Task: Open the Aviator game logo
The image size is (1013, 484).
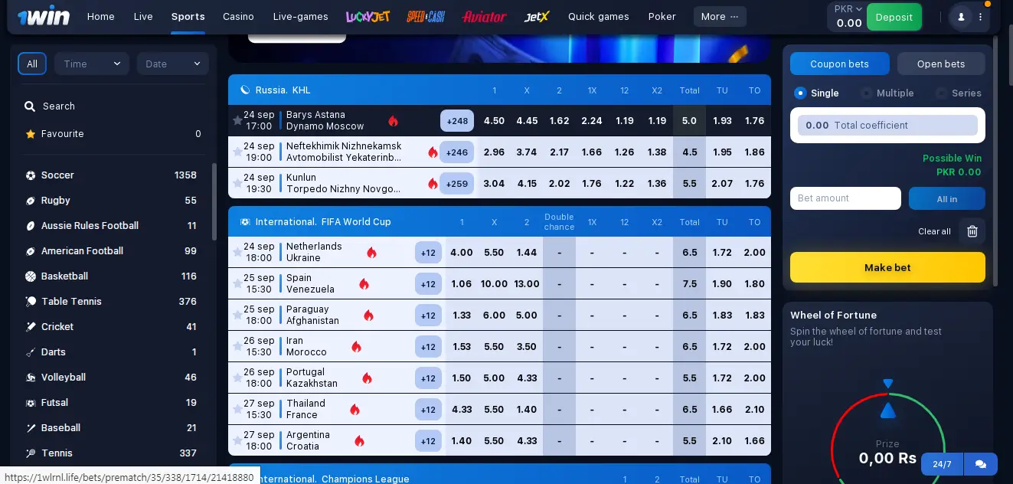Action: tap(484, 17)
